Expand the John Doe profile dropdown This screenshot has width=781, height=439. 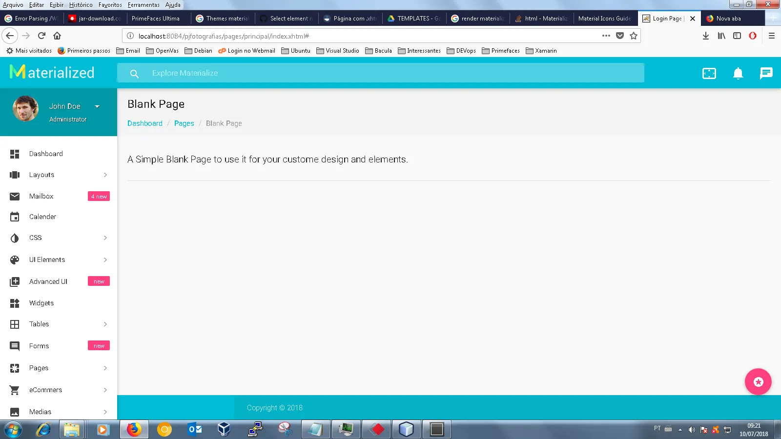[97, 106]
